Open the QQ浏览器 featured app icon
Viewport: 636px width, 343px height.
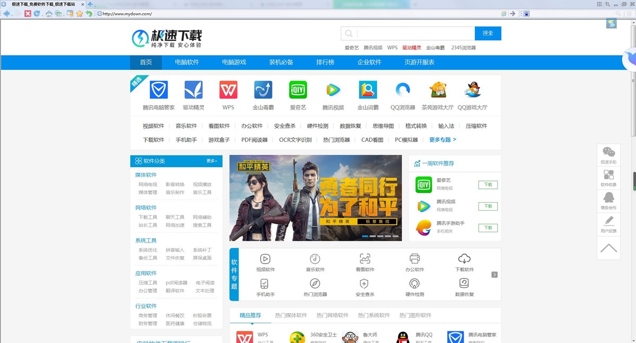click(403, 89)
